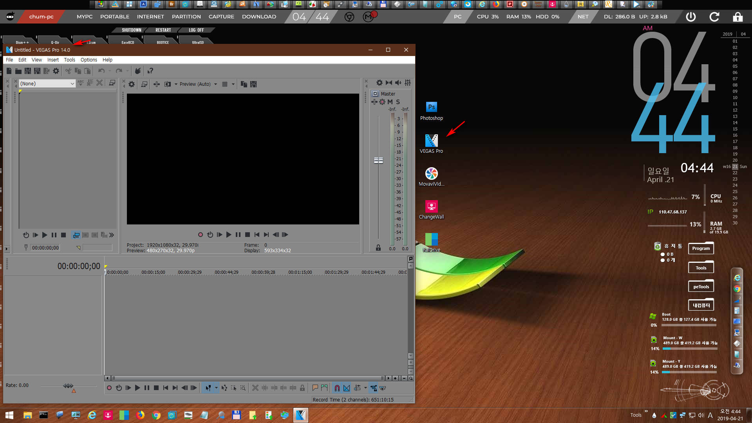Select the Envelope Edit Tool

point(224,388)
